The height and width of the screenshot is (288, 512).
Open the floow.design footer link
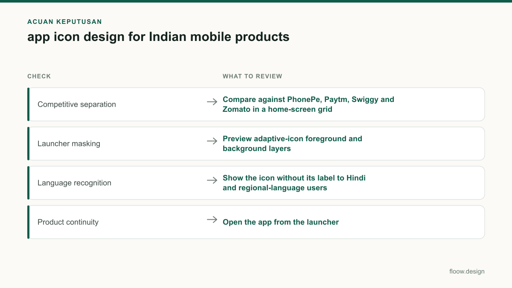click(467, 271)
